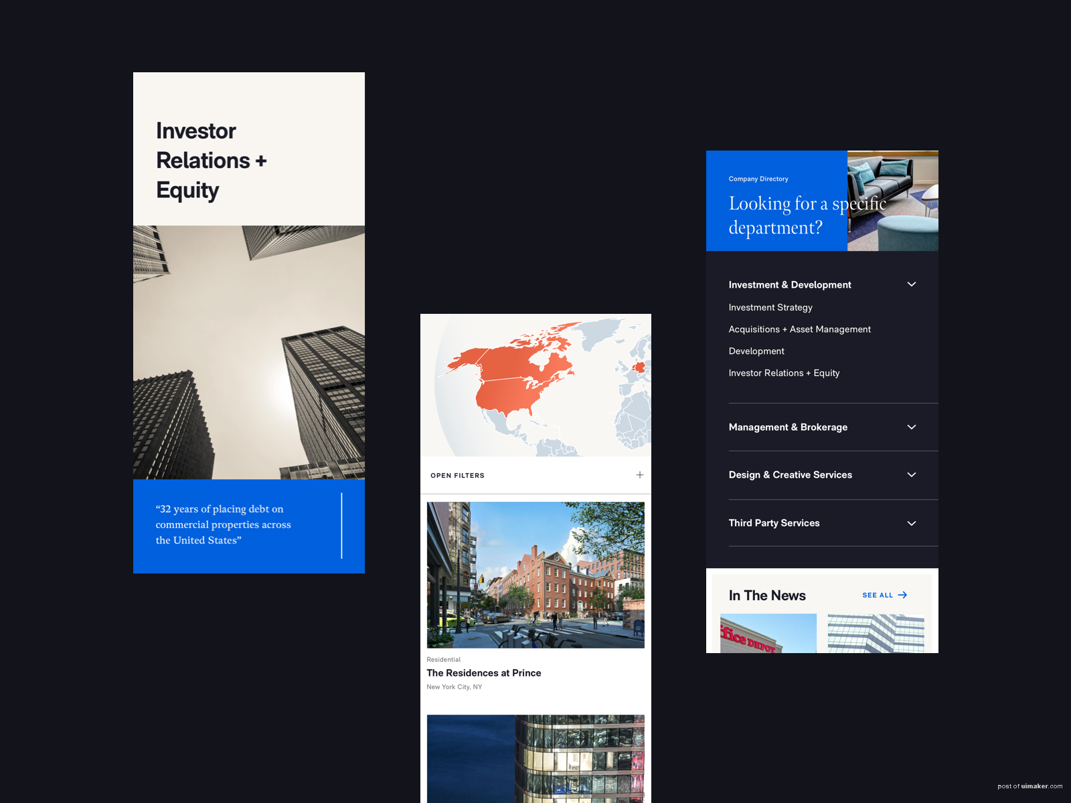The image size is (1071, 803).
Task: Click the glass tower property photo
Action: coord(535,759)
